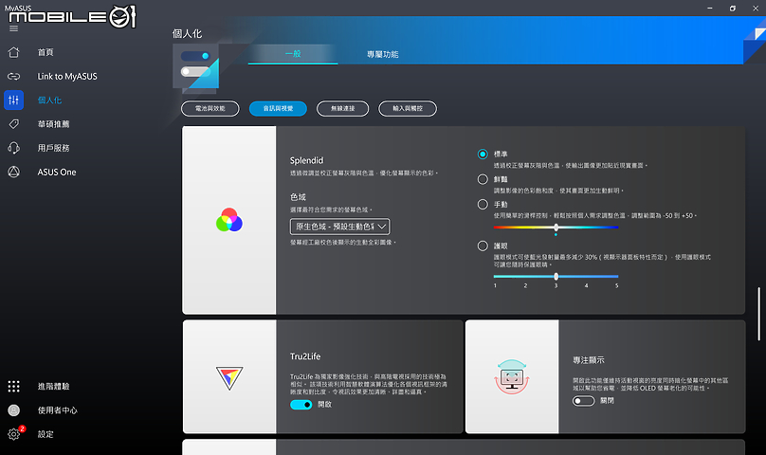
Task: Open 進階體驗 grid icon
Action: (13, 386)
